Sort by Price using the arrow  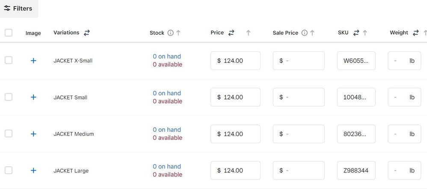coord(248,33)
